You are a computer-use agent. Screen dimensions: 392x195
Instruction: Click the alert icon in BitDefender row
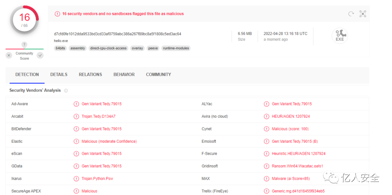tap(76, 129)
